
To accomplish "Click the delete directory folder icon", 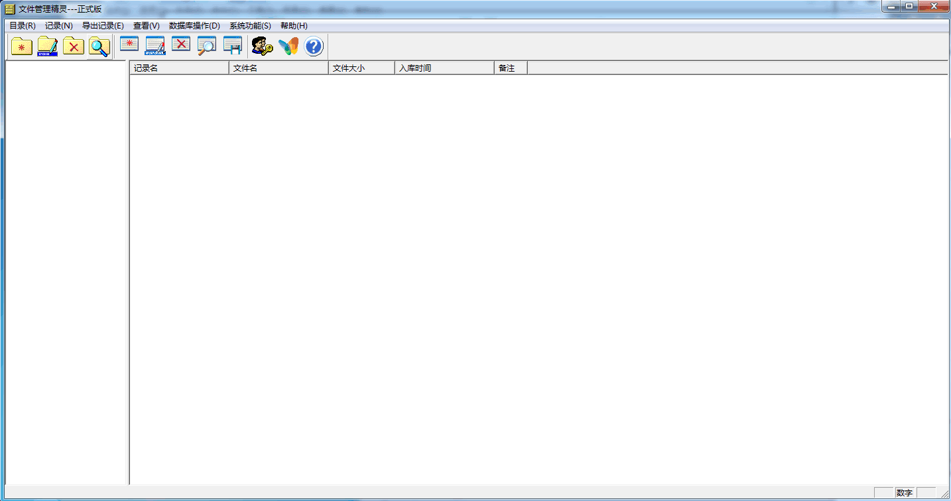I will click(74, 47).
